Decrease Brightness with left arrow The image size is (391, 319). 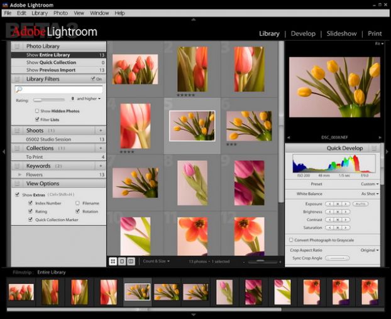pyautogui.click(x=329, y=212)
